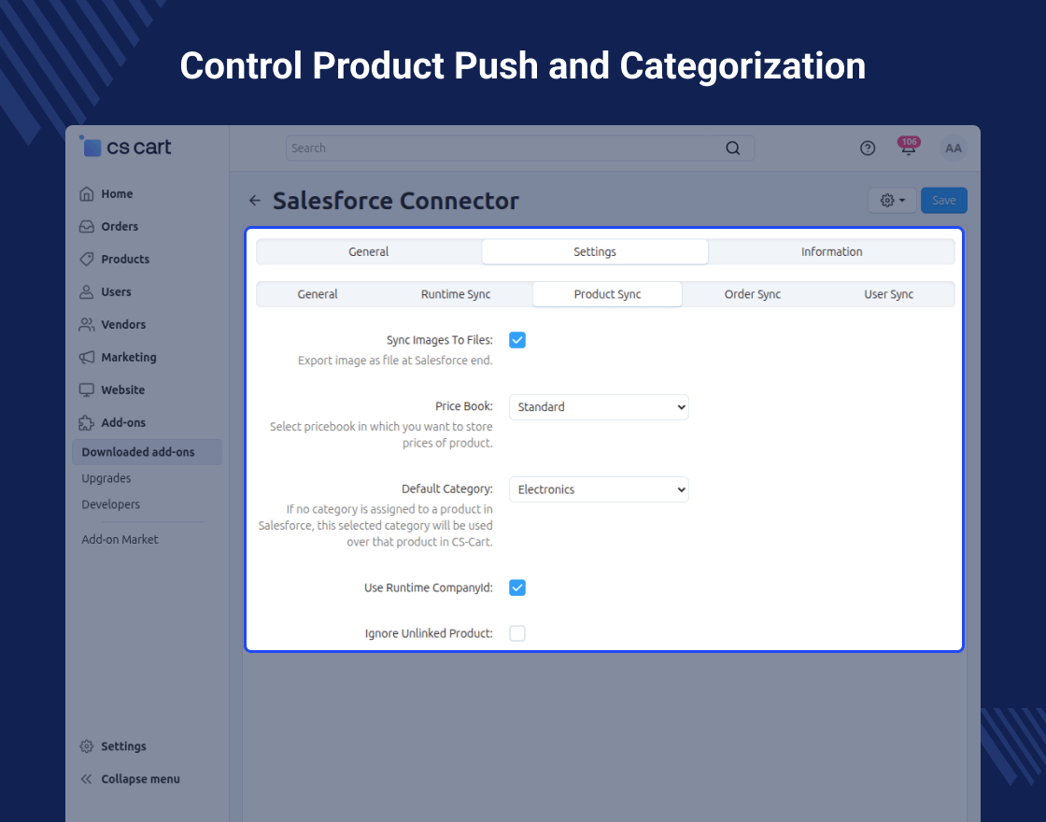Click the Add-ons puzzle piece icon
This screenshot has height=822, width=1046.
[87, 422]
